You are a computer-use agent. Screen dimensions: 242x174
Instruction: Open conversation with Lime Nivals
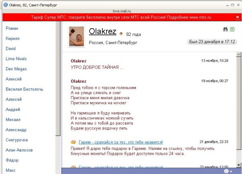tap(16, 59)
